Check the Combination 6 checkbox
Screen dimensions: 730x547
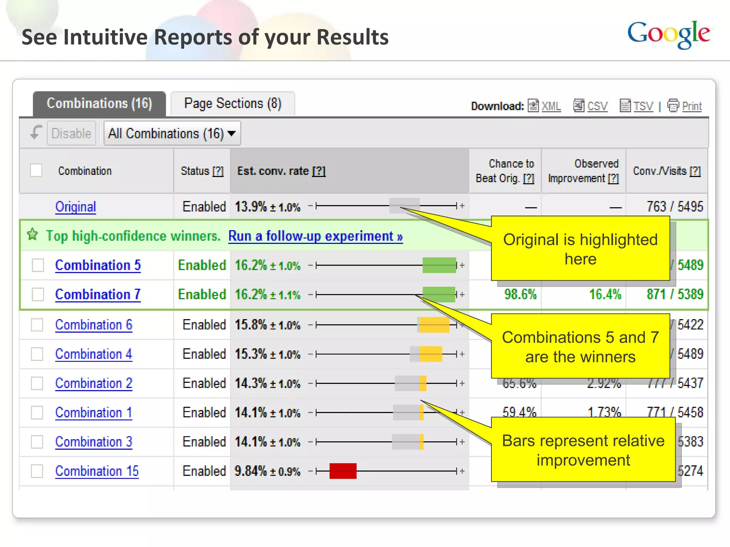point(37,325)
